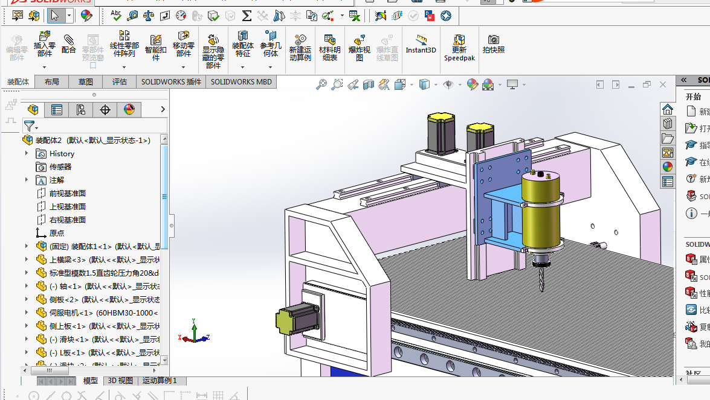Click the tree filter funnel icon
This screenshot has height=400, width=710.
(29, 126)
